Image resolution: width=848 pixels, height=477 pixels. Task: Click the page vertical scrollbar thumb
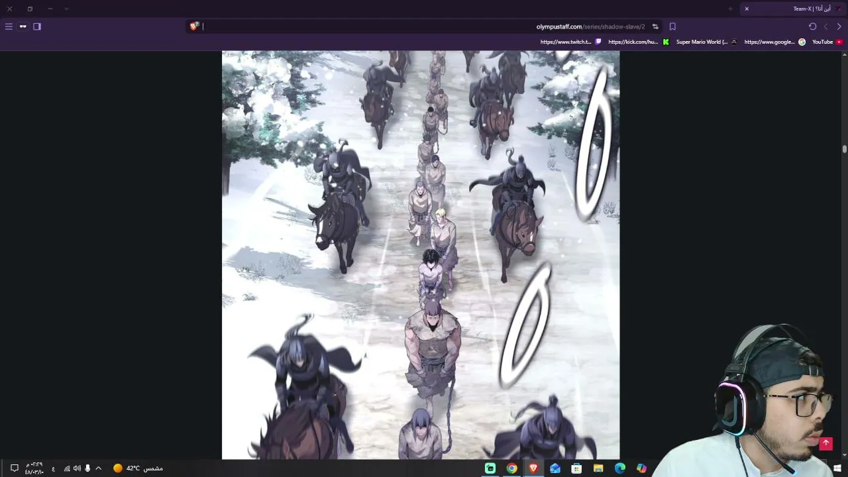tap(845, 148)
